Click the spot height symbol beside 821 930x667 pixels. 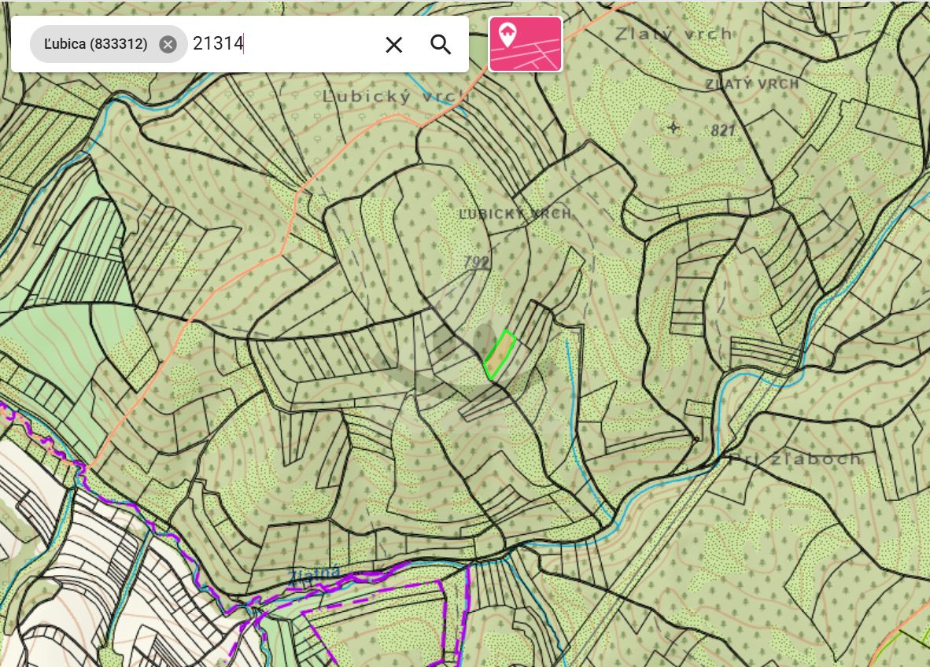click(x=674, y=127)
